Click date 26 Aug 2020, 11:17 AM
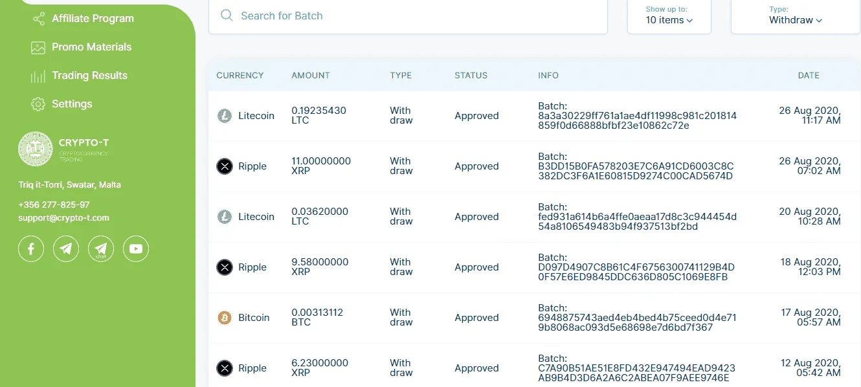This screenshot has height=387, width=861. (809, 116)
